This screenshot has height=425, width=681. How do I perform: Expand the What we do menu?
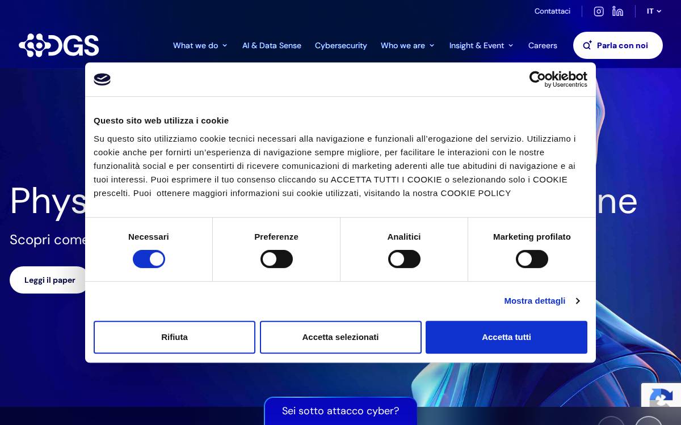[x=200, y=45]
